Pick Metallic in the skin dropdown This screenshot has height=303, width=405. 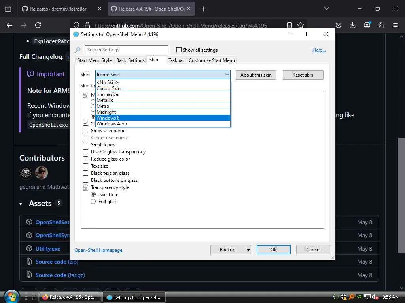point(163,100)
